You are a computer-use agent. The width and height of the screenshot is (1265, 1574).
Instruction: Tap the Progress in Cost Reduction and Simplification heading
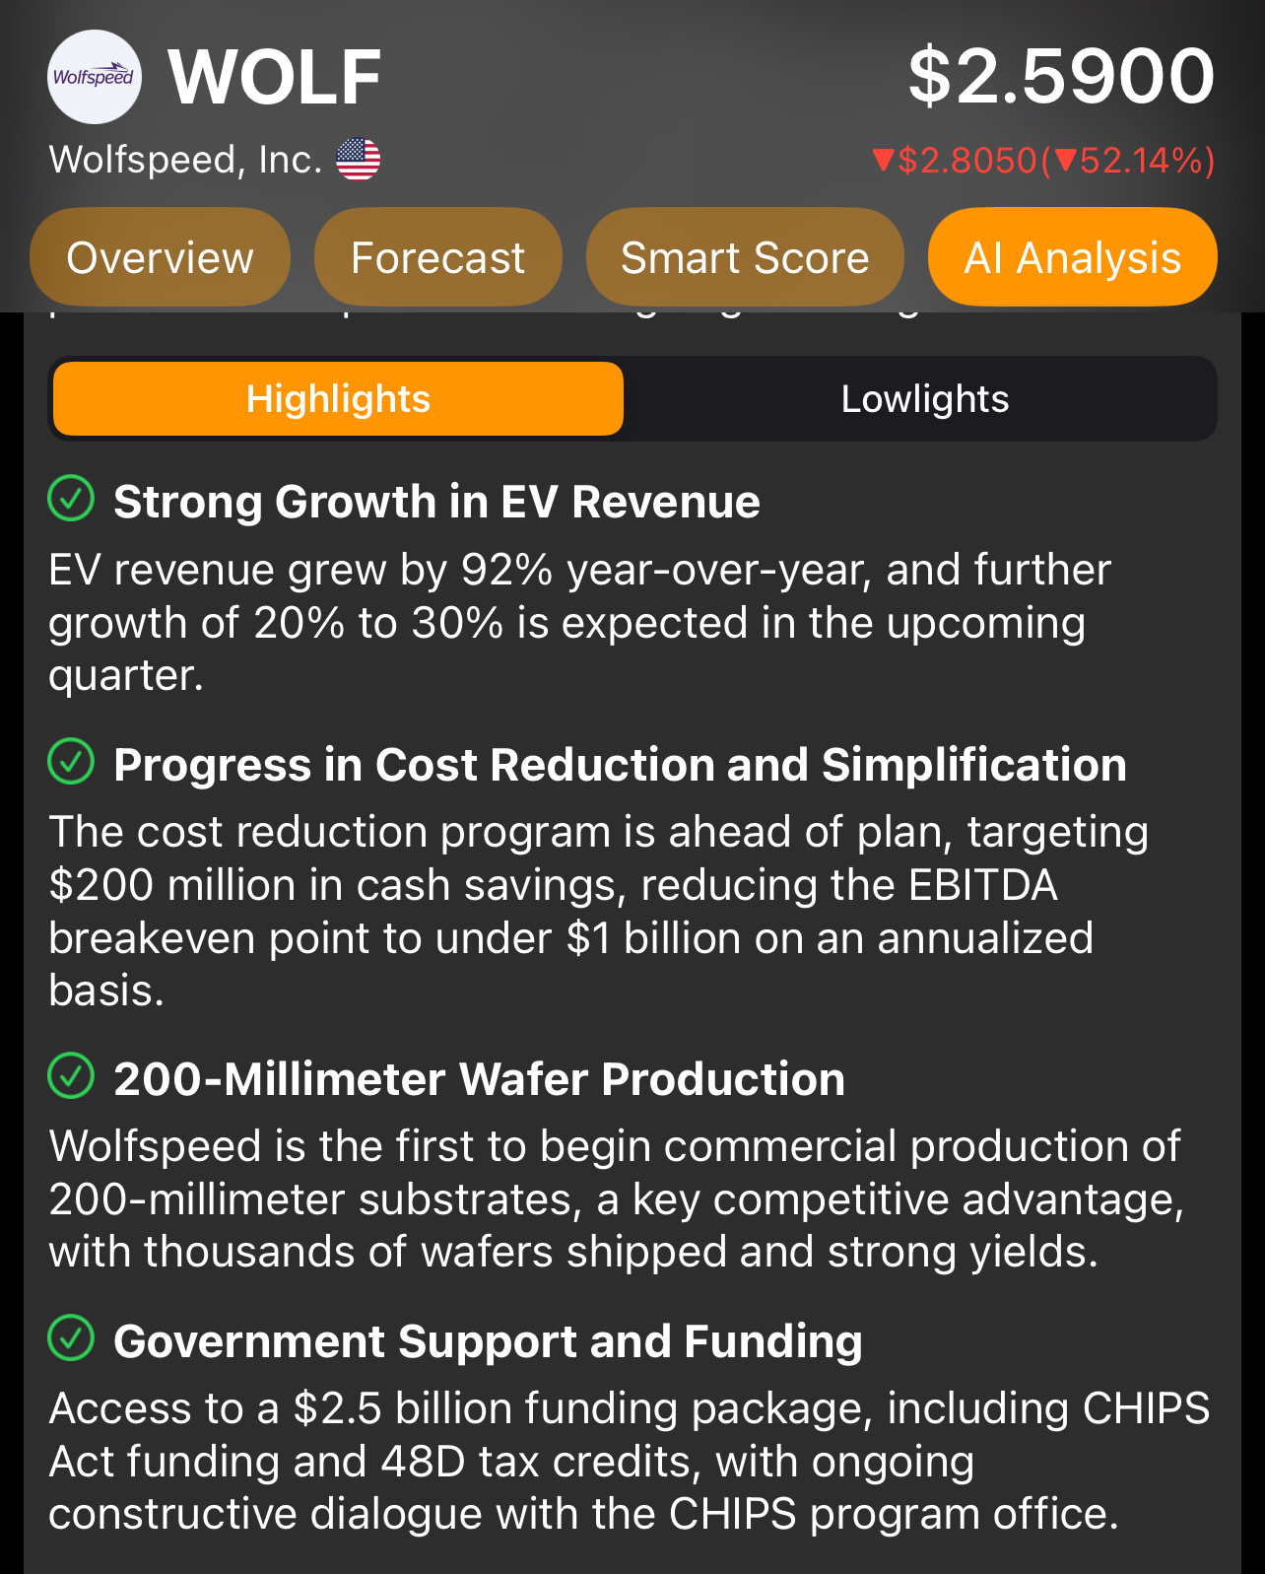coord(620,765)
